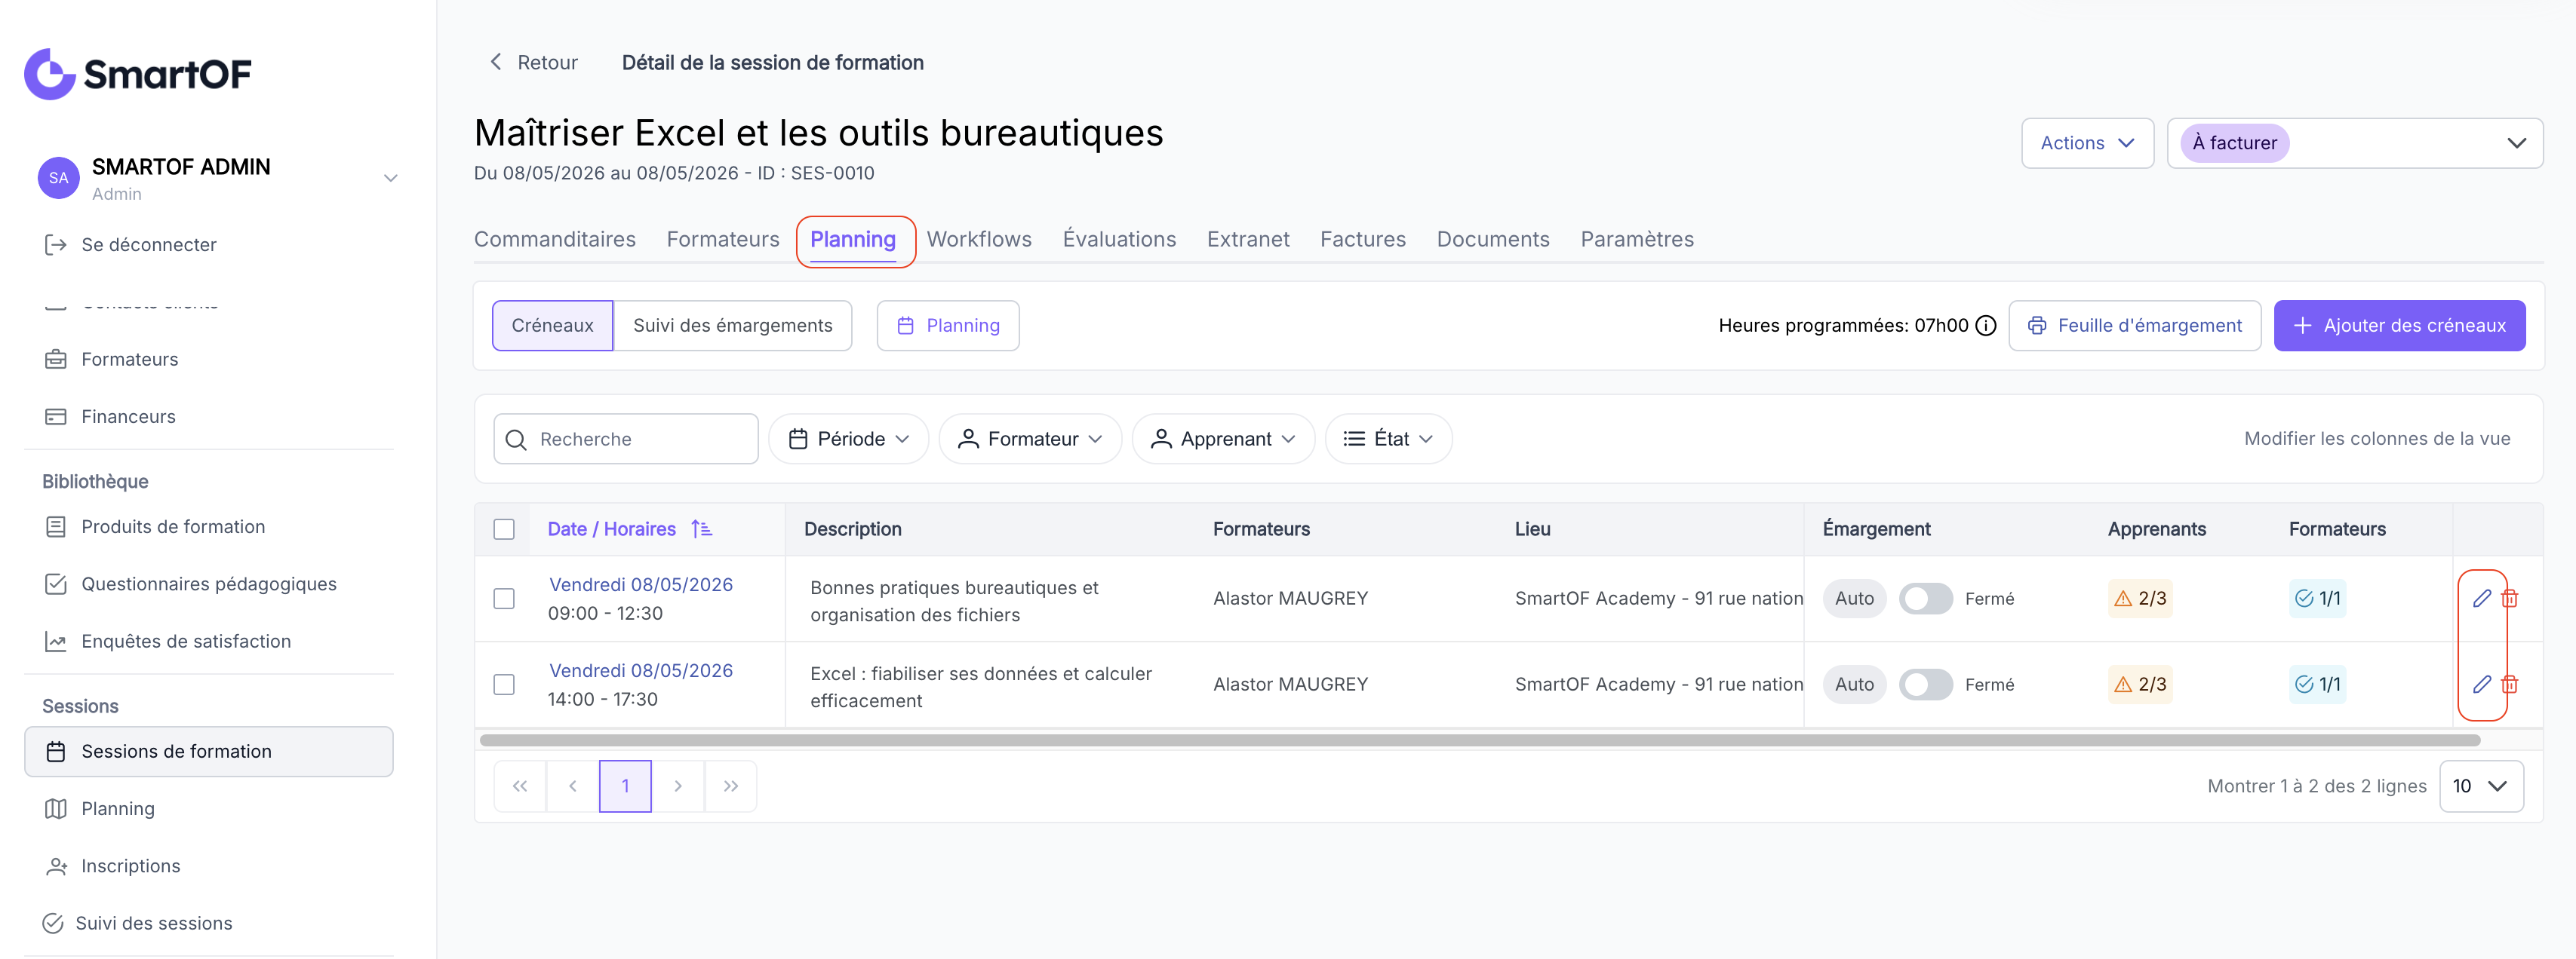Go to the last page of results
The image size is (2576, 959).
point(731,786)
